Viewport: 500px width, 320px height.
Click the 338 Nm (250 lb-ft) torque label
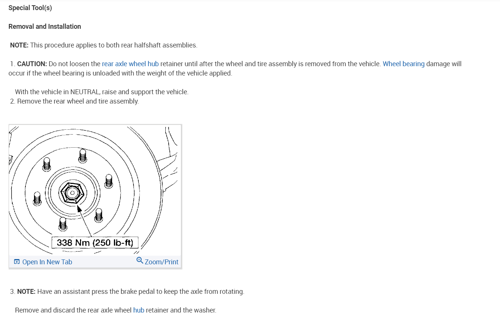click(x=95, y=243)
